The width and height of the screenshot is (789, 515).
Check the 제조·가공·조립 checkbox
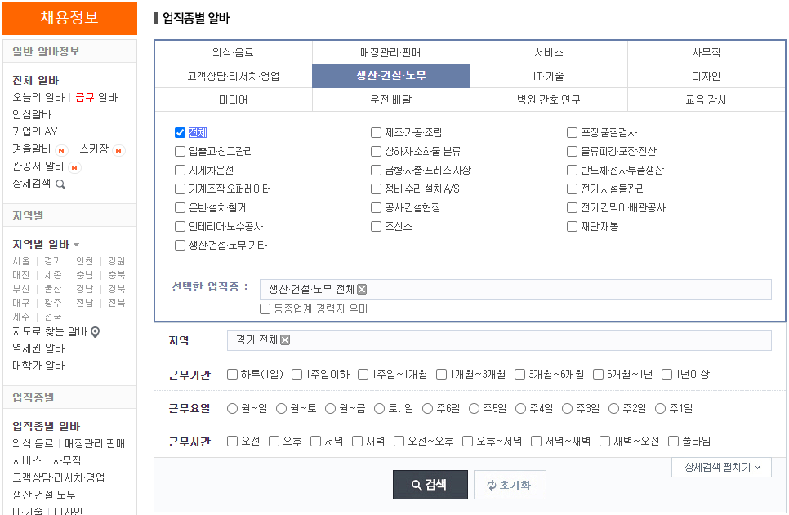(376, 132)
